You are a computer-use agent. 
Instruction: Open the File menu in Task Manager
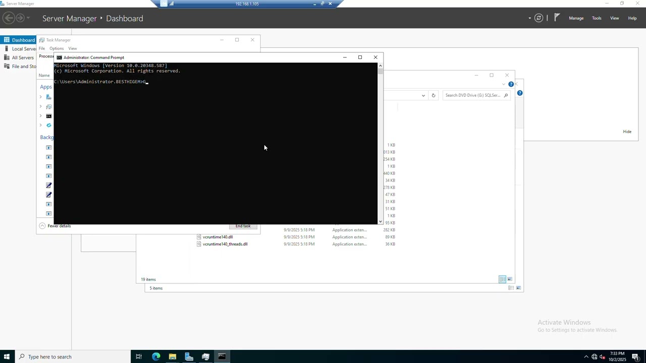pos(42,48)
